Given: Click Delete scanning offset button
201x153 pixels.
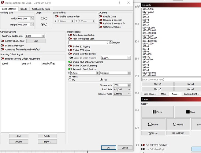Looking at the screenshot, I should tap(47, 136).
